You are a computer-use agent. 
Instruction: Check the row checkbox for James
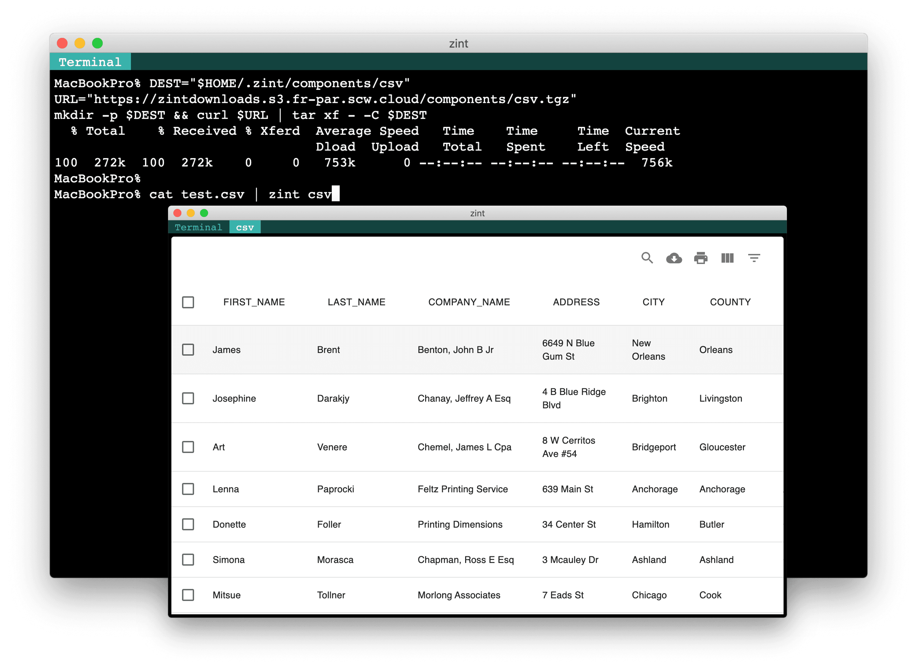[x=188, y=350]
